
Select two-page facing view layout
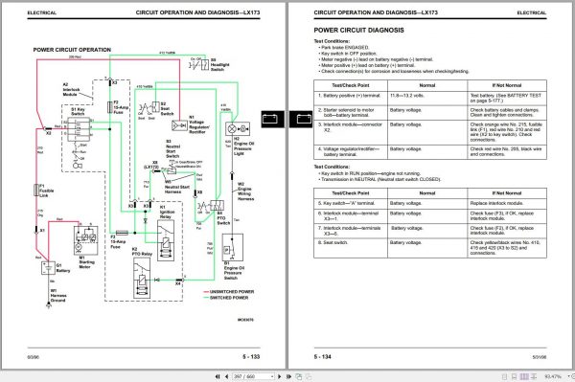click(524, 376)
